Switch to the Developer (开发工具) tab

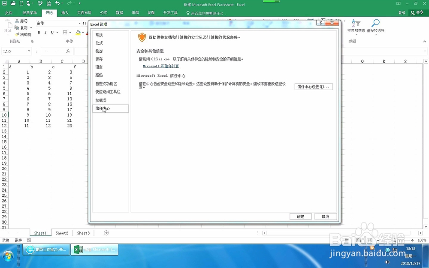click(x=170, y=12)
